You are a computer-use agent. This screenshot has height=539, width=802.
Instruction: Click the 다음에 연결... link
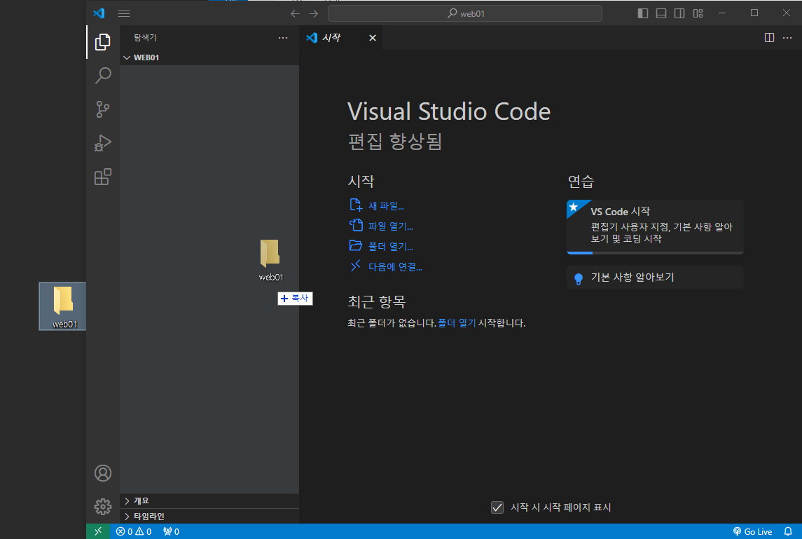pyautogui.click(x=395, y=266)
